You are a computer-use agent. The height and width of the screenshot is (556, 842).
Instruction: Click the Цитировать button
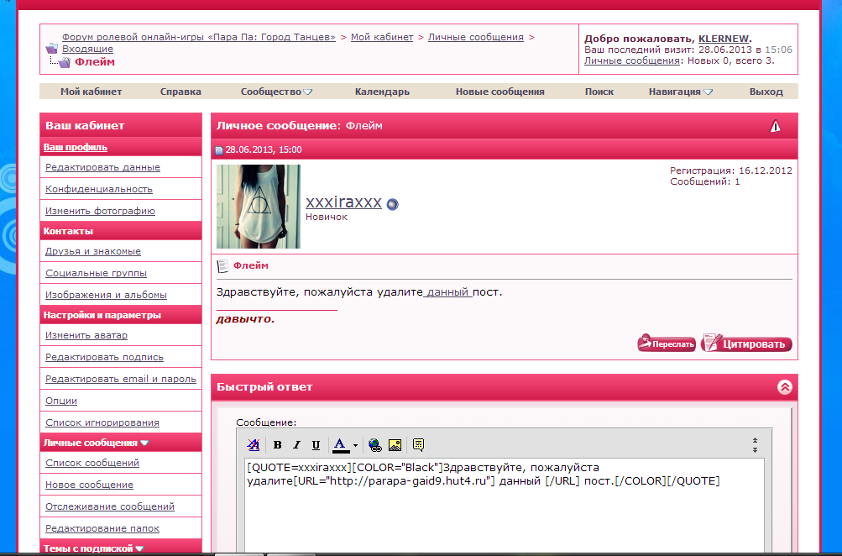point(746,343)
